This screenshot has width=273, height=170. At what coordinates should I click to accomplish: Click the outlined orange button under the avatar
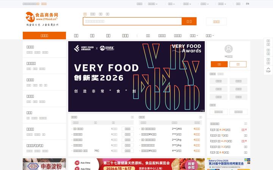[238, 64]
